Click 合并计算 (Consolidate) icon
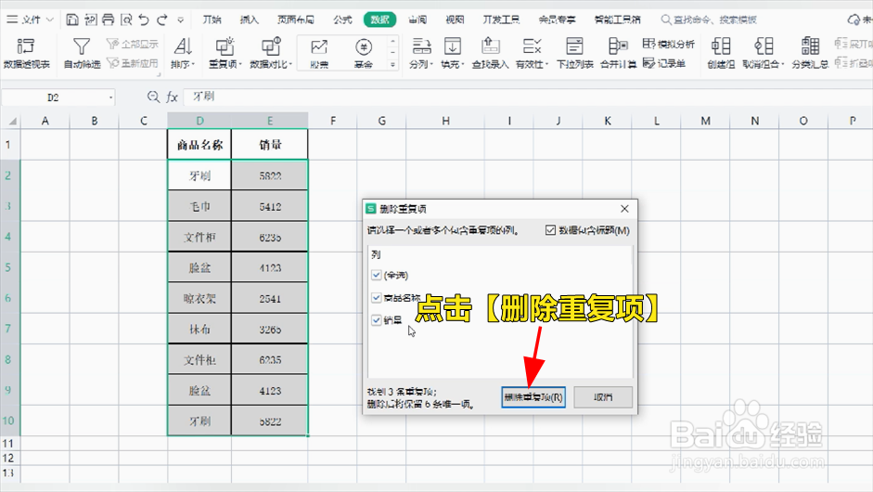Viewport: 873px width, 492px height. (x=618, y=53)
